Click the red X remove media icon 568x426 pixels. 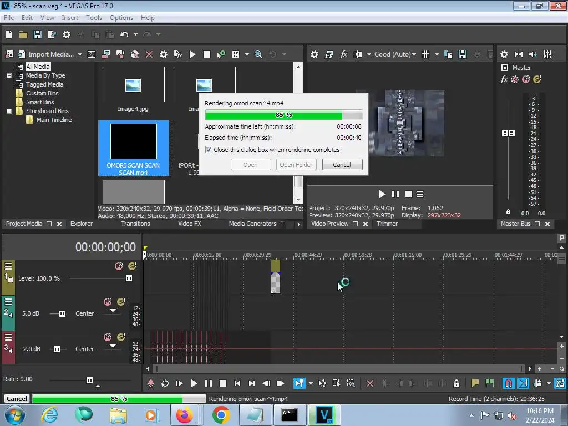[149, 54]
